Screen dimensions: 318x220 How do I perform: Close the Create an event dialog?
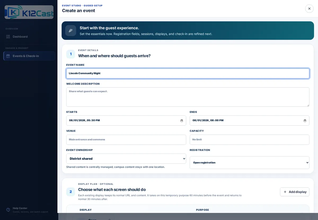309,8
